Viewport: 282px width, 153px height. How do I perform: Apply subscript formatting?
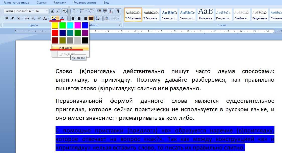click(x=33, y=18)
